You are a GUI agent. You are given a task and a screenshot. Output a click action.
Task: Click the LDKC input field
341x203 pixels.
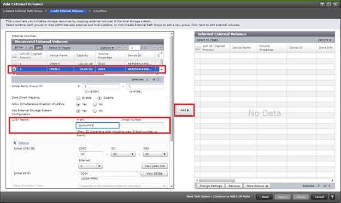click(91, 154)
